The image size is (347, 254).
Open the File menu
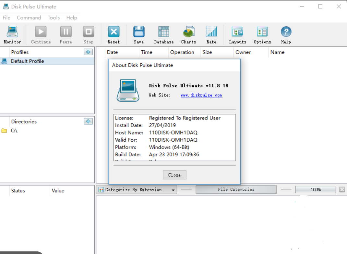coord(6,18)
